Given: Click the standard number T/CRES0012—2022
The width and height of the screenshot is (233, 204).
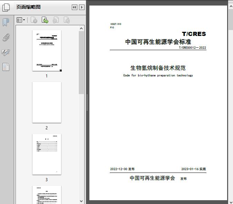Looking at the screenshot, I should coord(192,48).
